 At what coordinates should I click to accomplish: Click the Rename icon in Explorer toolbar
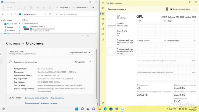tap(38, 7)
